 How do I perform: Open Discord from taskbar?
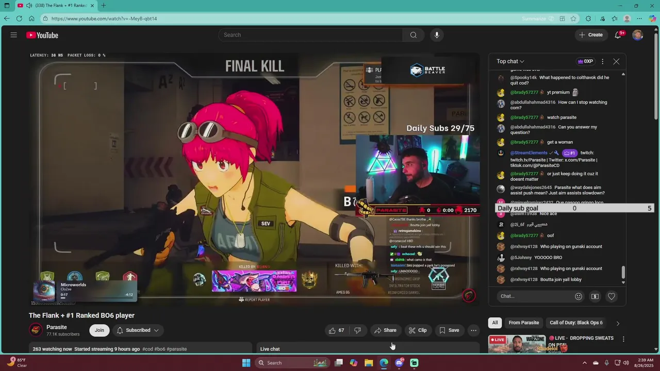tap(399, 363)
